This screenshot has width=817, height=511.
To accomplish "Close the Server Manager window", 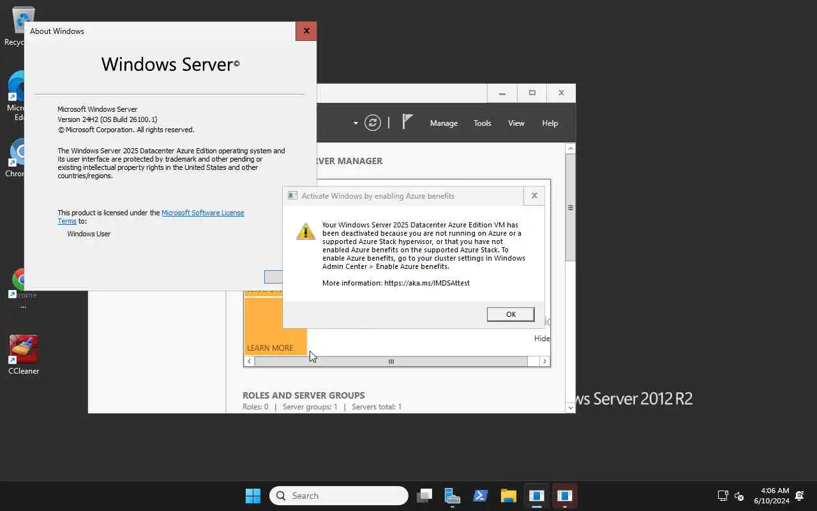I will pos(561,93).
